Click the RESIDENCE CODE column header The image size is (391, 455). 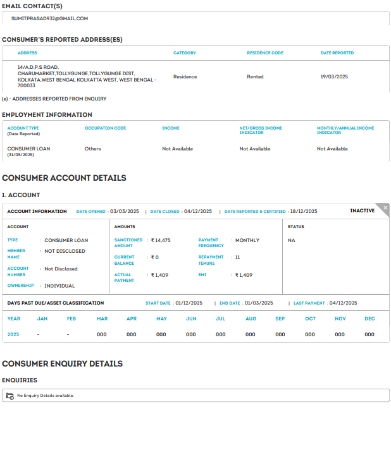[x=264, y=53]
